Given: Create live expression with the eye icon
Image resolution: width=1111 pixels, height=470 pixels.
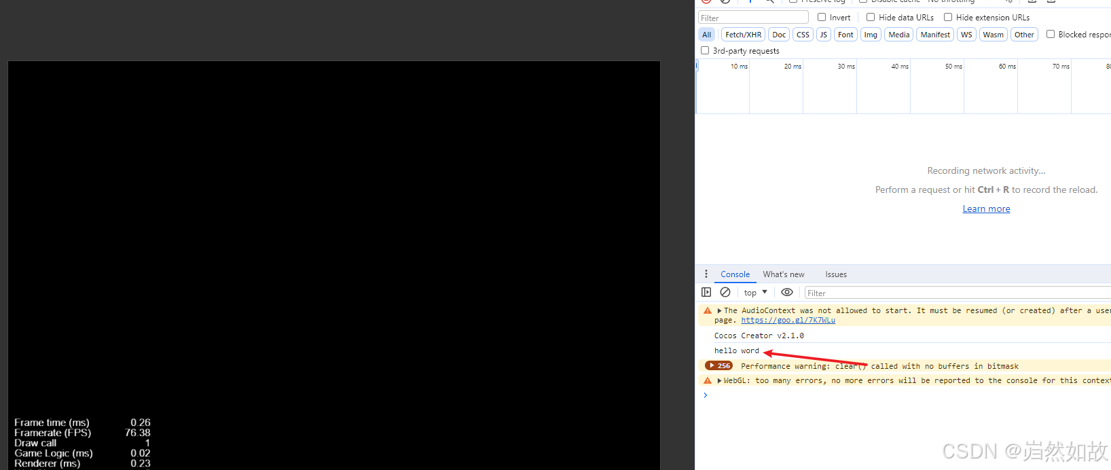Looking at the screenshot, I should [787, 292].
